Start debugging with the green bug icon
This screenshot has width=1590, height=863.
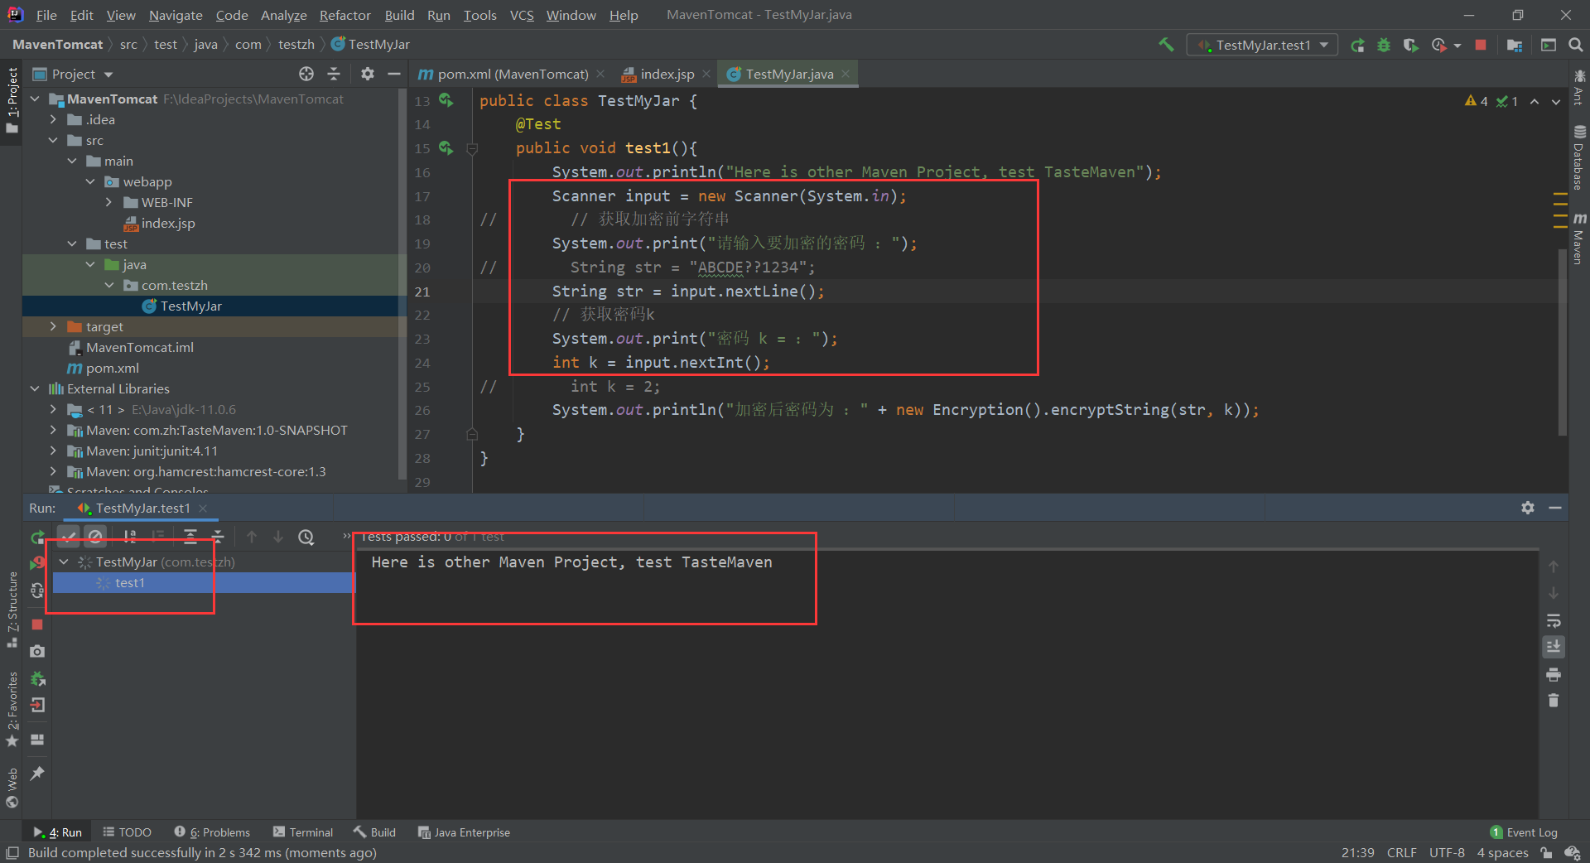click(1384, 45)
